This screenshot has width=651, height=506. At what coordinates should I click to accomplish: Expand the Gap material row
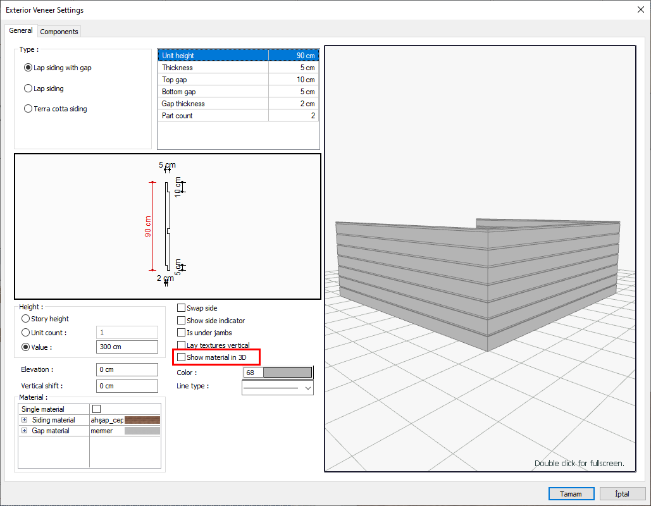[x=25, y=431]
